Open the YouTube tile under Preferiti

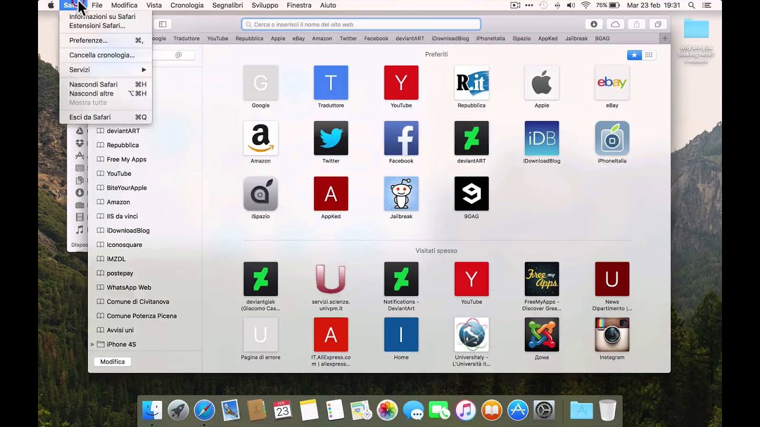click(401, 82)
